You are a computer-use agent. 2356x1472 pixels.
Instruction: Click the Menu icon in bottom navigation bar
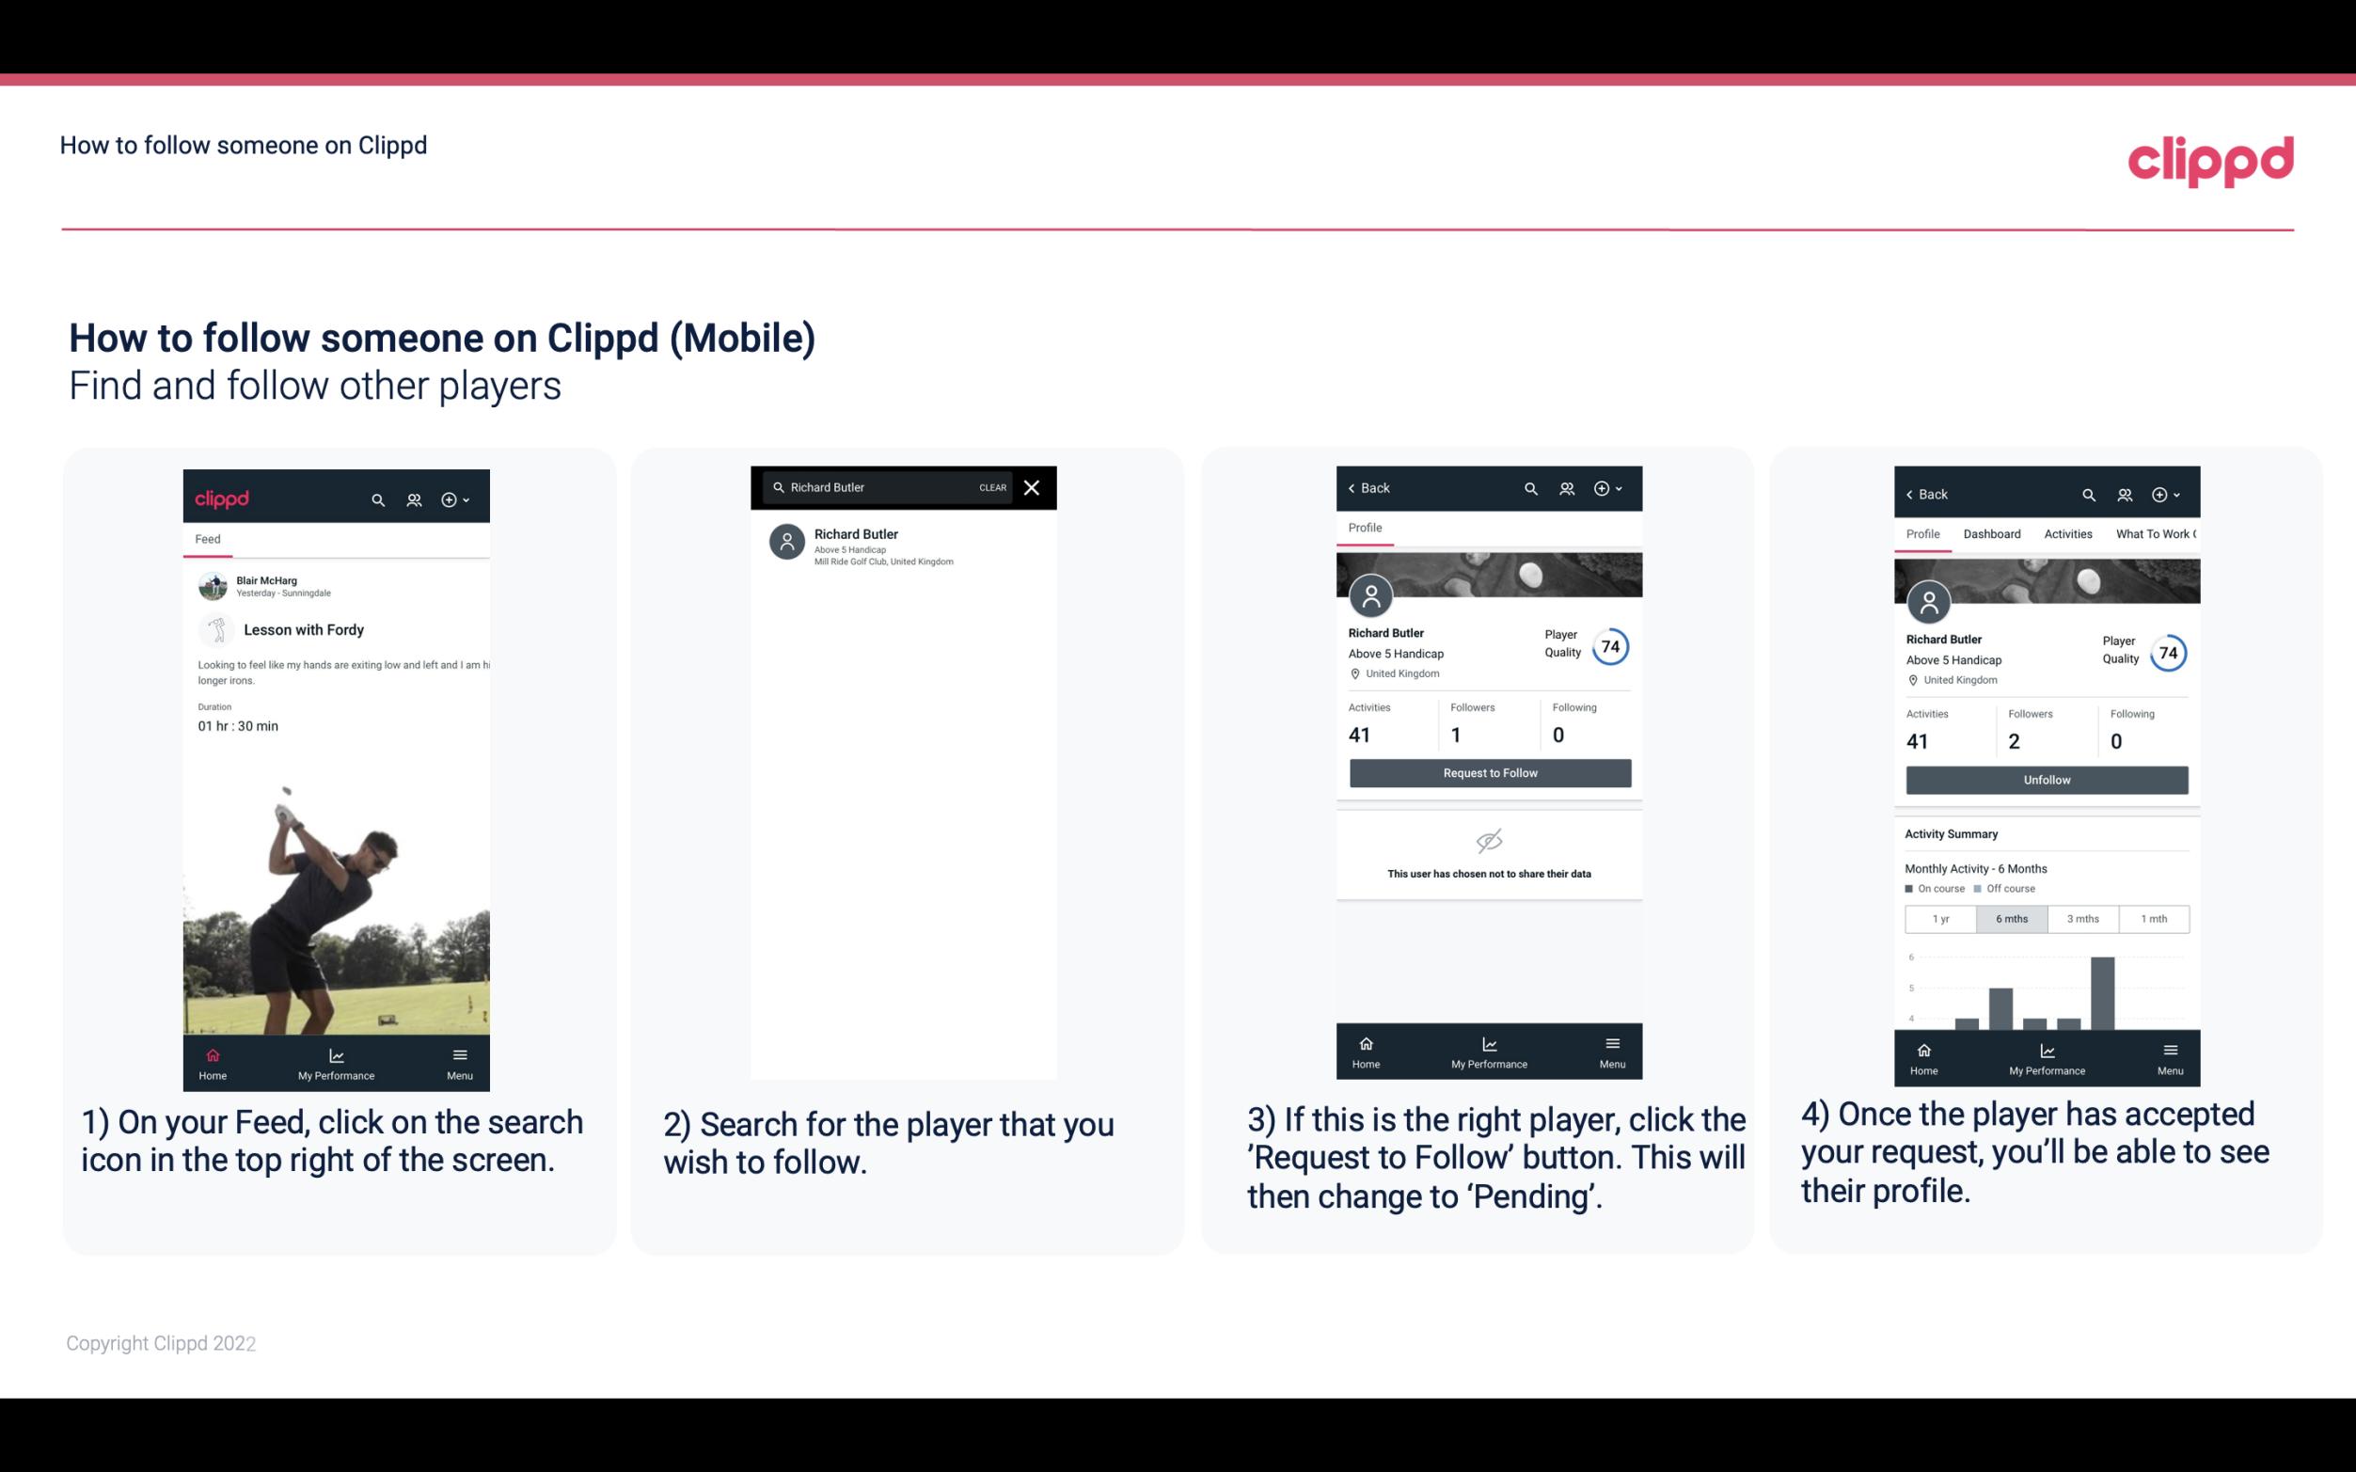[459, 1052]
